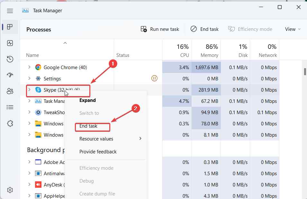This screenshot has height=199, width=307.
Task: Click the Settings process gear icon
Action: click(38, 78)
